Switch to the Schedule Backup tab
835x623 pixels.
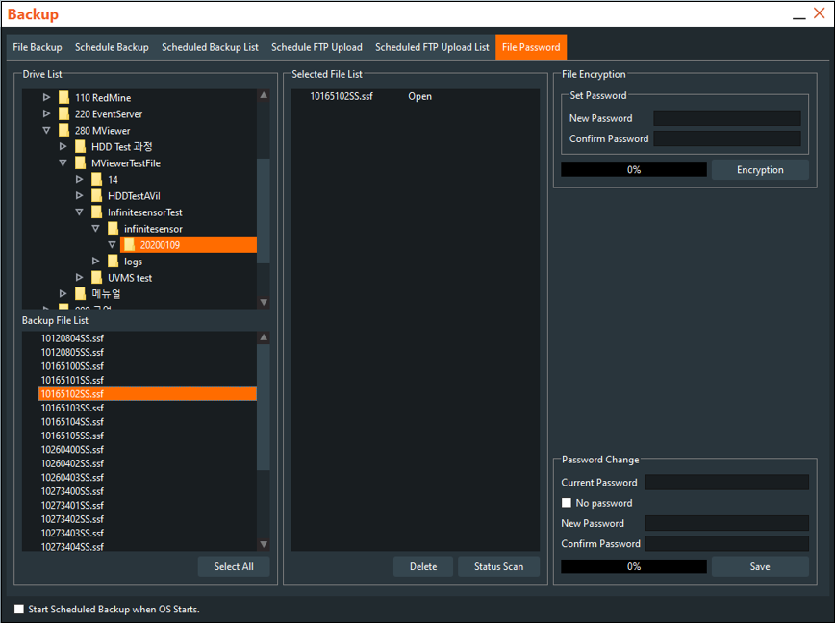[x=112, y=47]
